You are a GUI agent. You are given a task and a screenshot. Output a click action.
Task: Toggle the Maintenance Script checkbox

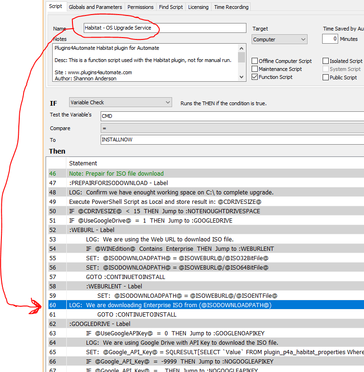pyautogui.click(x=255, y=69)
